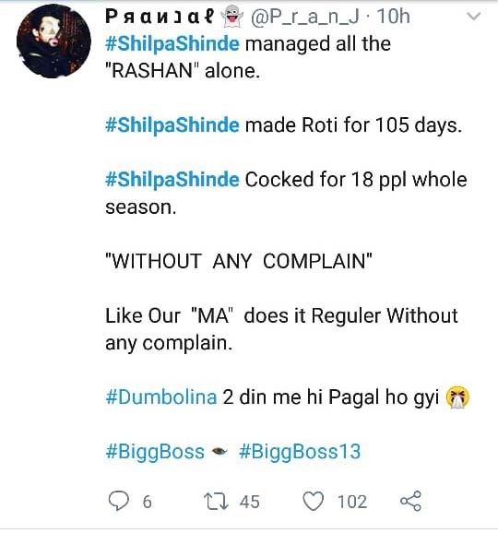The height and width of the screenshot is (533, 498).
Task: Open the reply comment icon
Action: pos(119,502)
